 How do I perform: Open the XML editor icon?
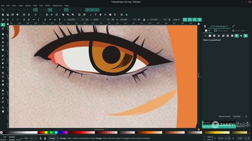tap(105, 15)
